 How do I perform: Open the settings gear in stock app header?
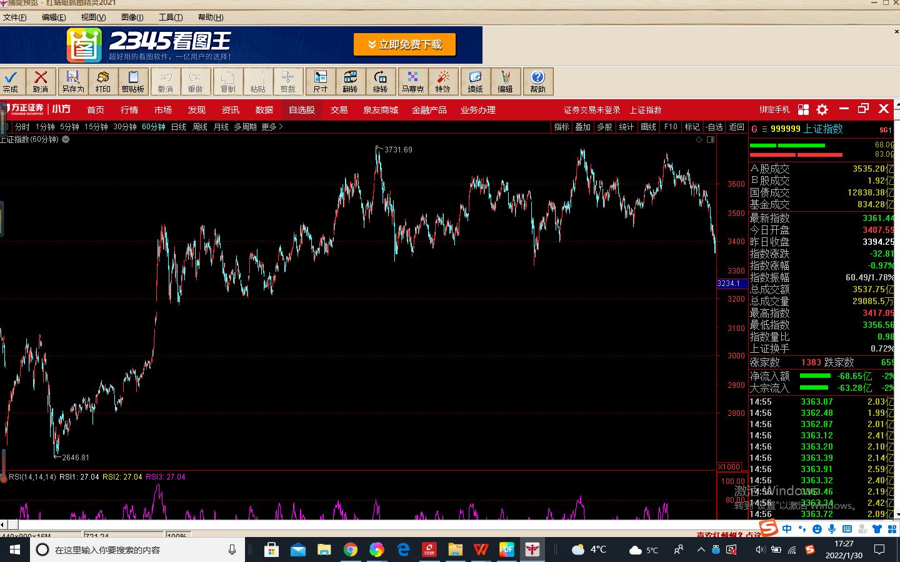[x=822, y=109]
